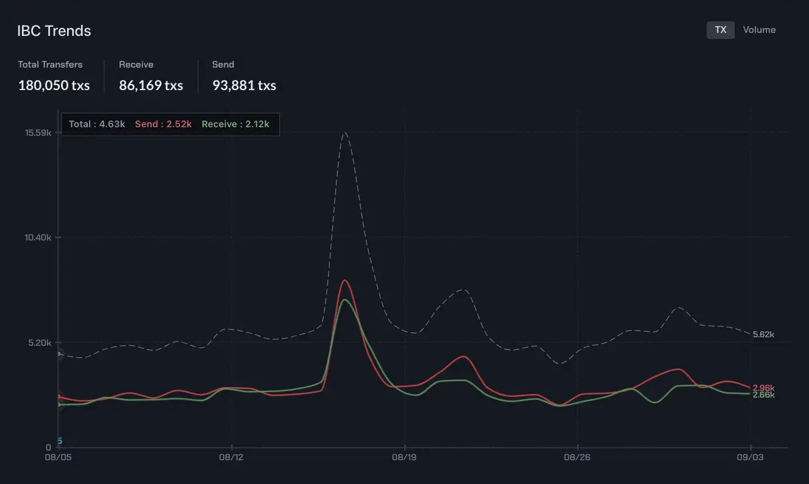Select the 08/19 axis date
The image size is (809, 484).
[x=404, y=457]
